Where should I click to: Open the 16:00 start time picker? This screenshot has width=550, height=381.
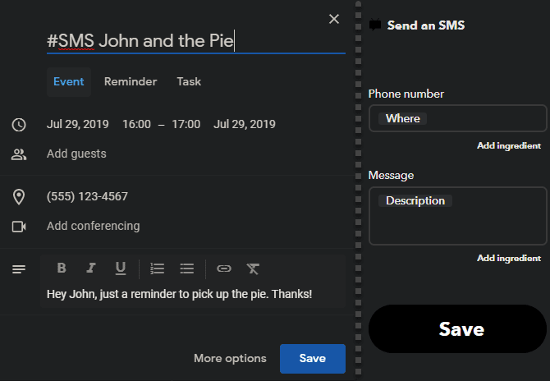136,125
